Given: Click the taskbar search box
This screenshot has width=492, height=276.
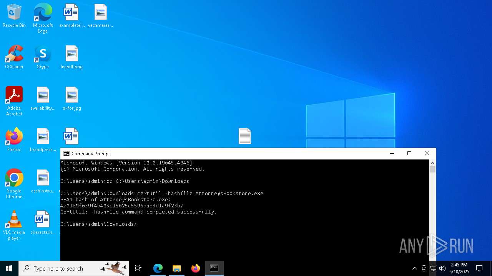Looking at the screenshot, I should pos(74,268).
